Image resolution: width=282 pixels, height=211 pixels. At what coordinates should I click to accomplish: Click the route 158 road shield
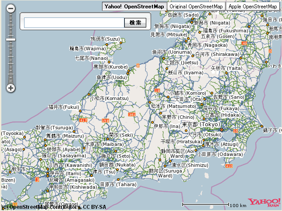pos(106,121)
